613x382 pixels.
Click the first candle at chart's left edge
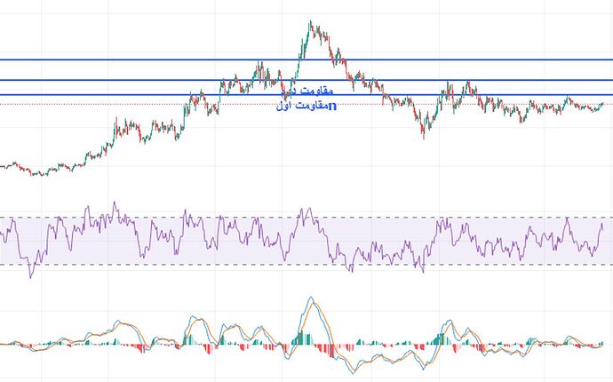click(3, 166)
